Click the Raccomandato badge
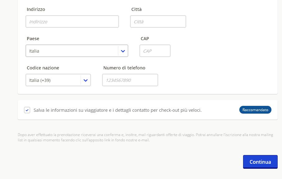 coord(255,110)
